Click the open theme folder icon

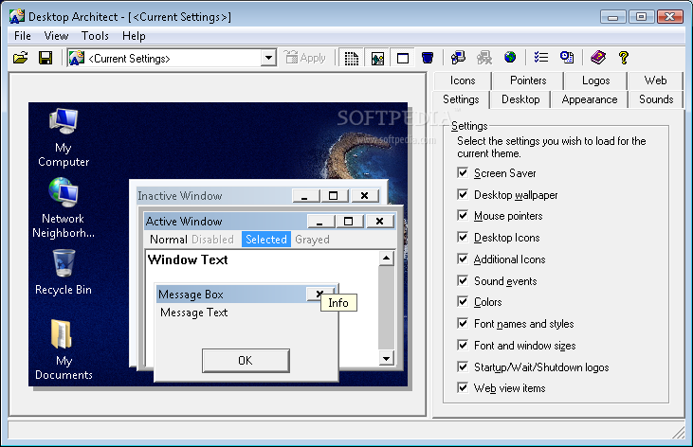click(20, 58)
